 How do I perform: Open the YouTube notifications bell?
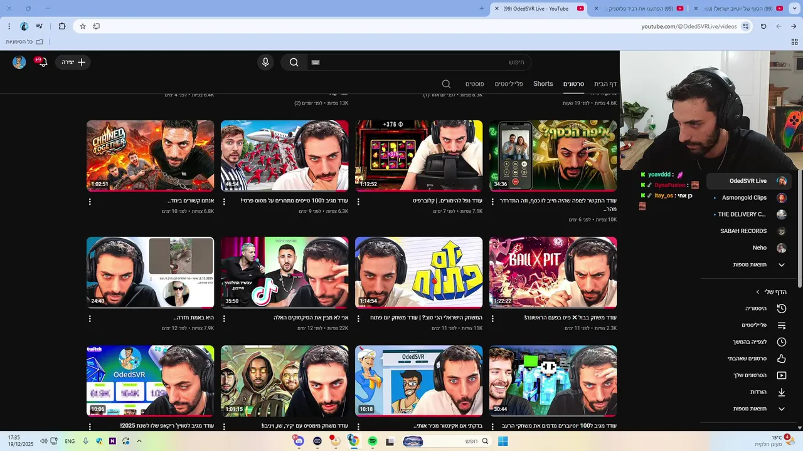(x=43, y=62)
